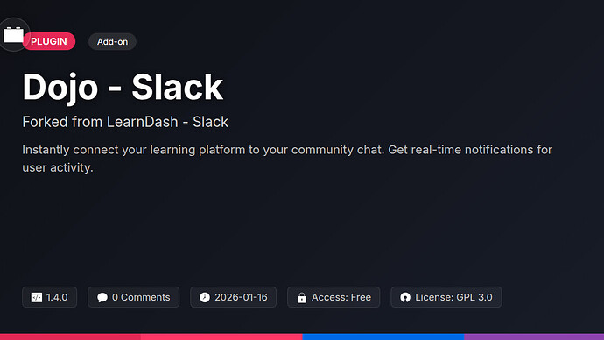Click the 1.4.0 version label
The image size is (604, 340).
[57, 297]
